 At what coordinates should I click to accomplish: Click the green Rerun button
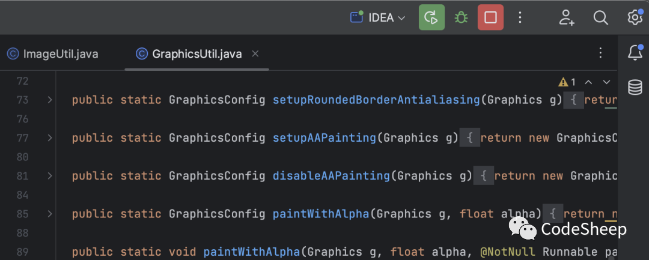pos(431,17)
